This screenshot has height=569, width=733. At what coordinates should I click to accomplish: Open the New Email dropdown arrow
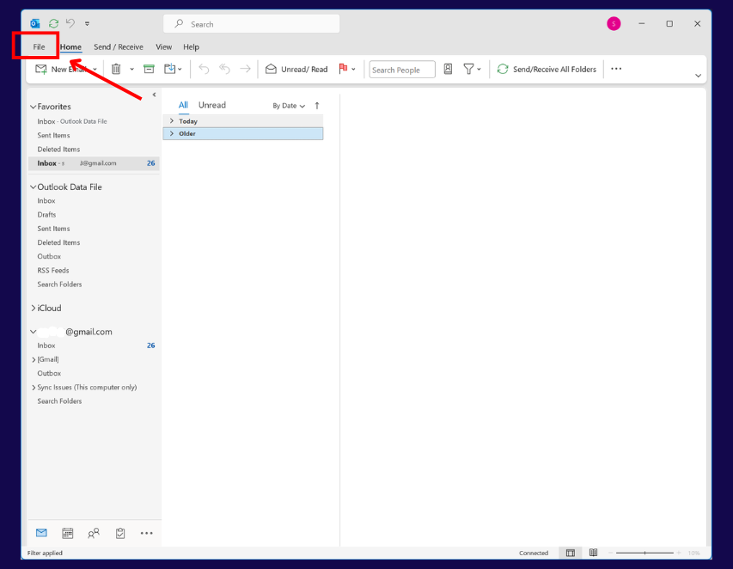pos(95,70)
